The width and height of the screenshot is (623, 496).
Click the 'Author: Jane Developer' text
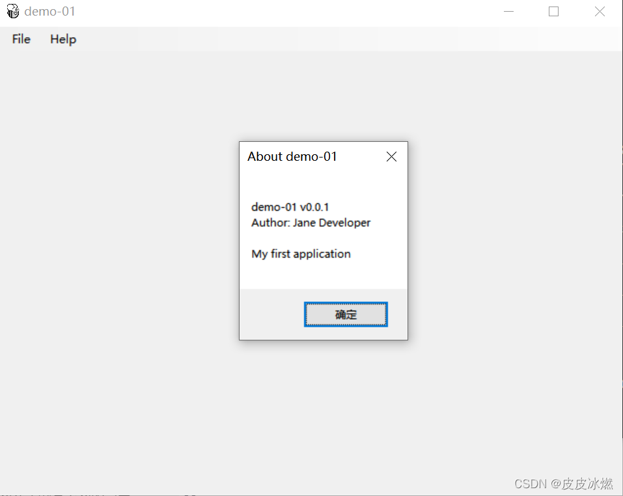coord(311,223)
